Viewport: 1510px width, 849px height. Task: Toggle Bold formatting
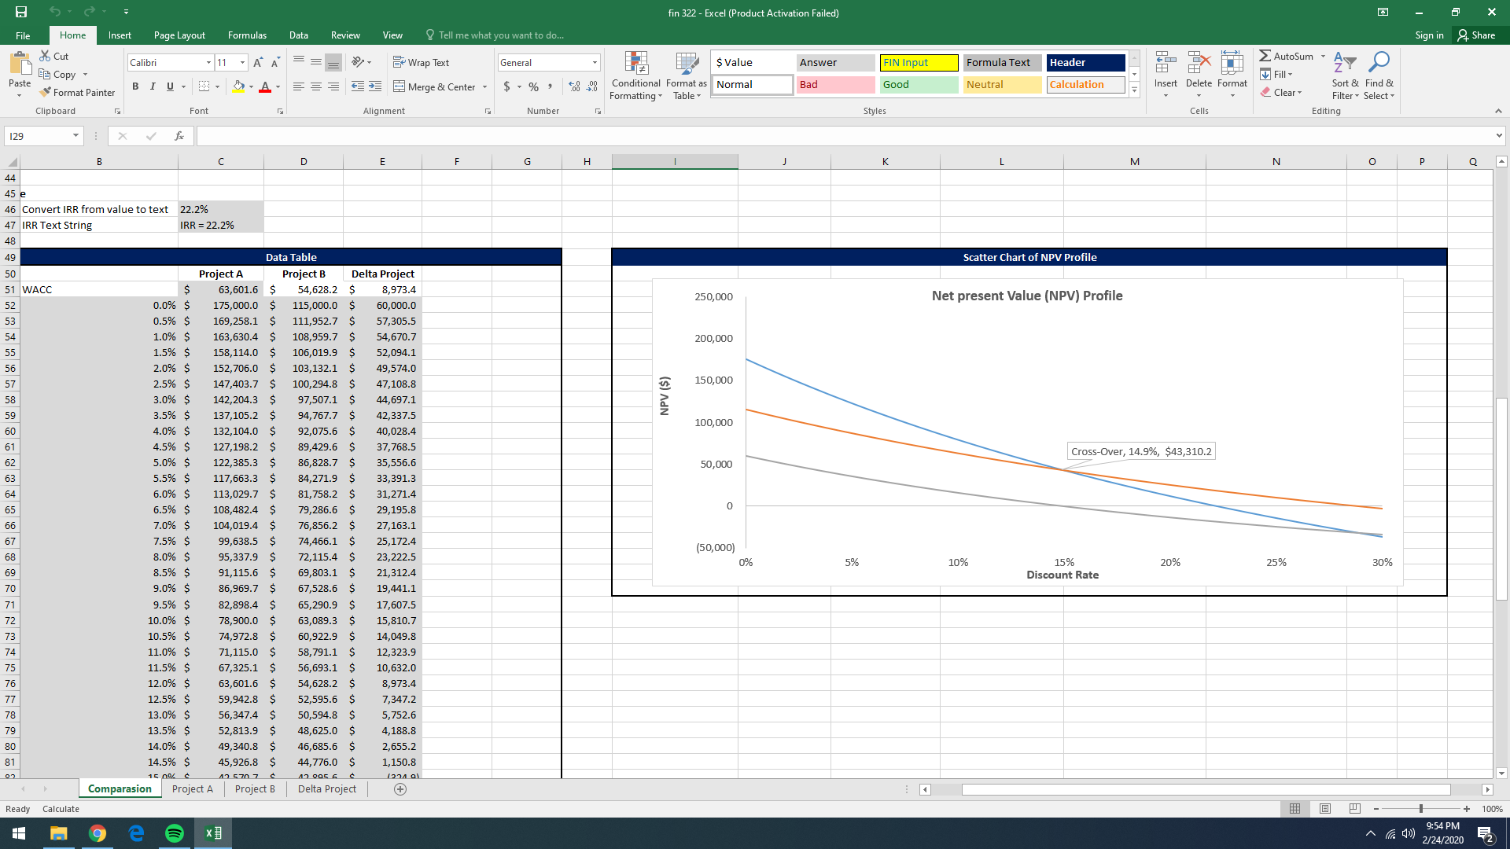(135, 86)
